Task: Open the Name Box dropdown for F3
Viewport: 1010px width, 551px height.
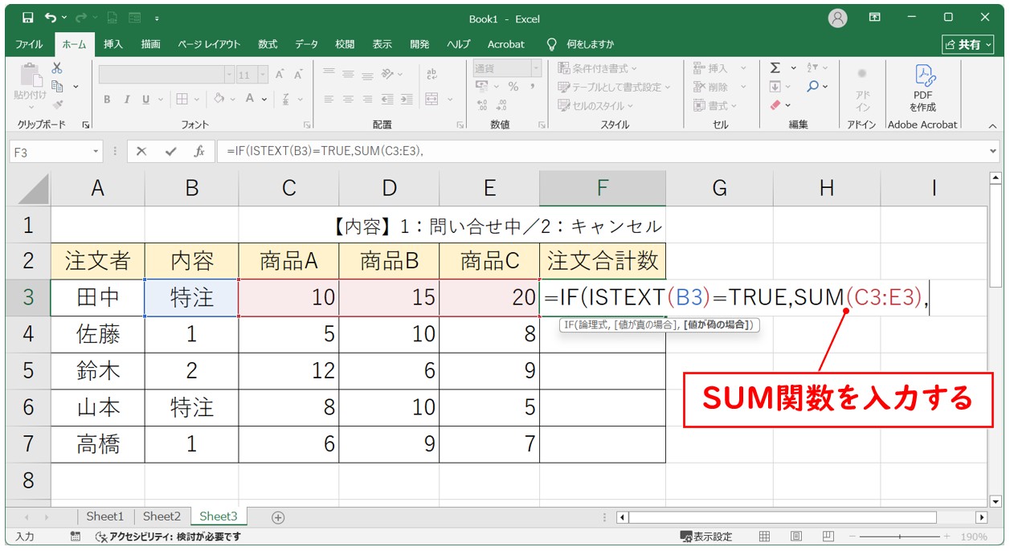Action: click(96, 151)
